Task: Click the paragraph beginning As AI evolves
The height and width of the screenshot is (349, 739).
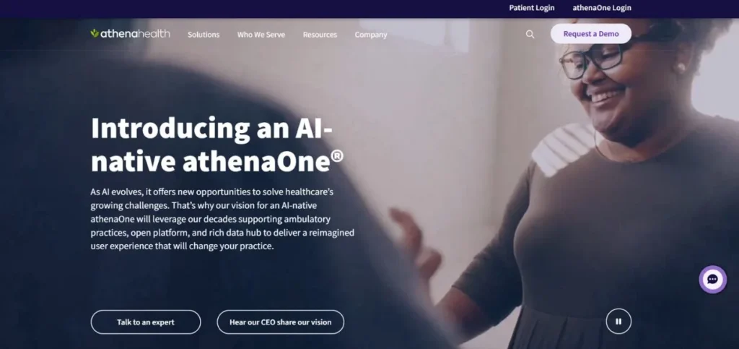Action: click(x=222, y=220)
